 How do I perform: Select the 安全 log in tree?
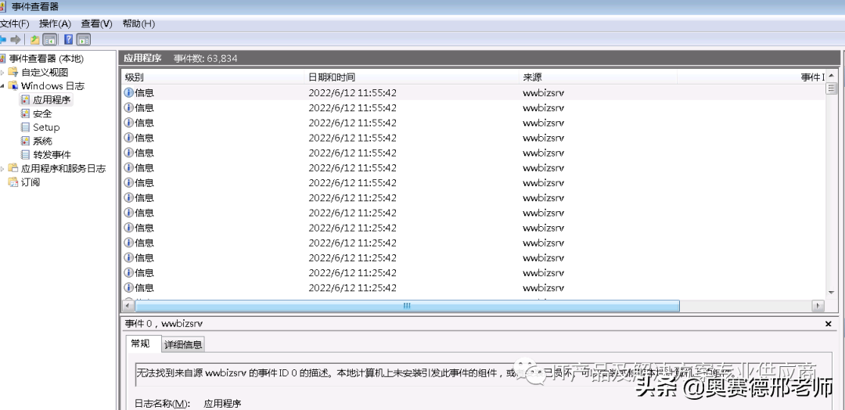pos(42,113)
